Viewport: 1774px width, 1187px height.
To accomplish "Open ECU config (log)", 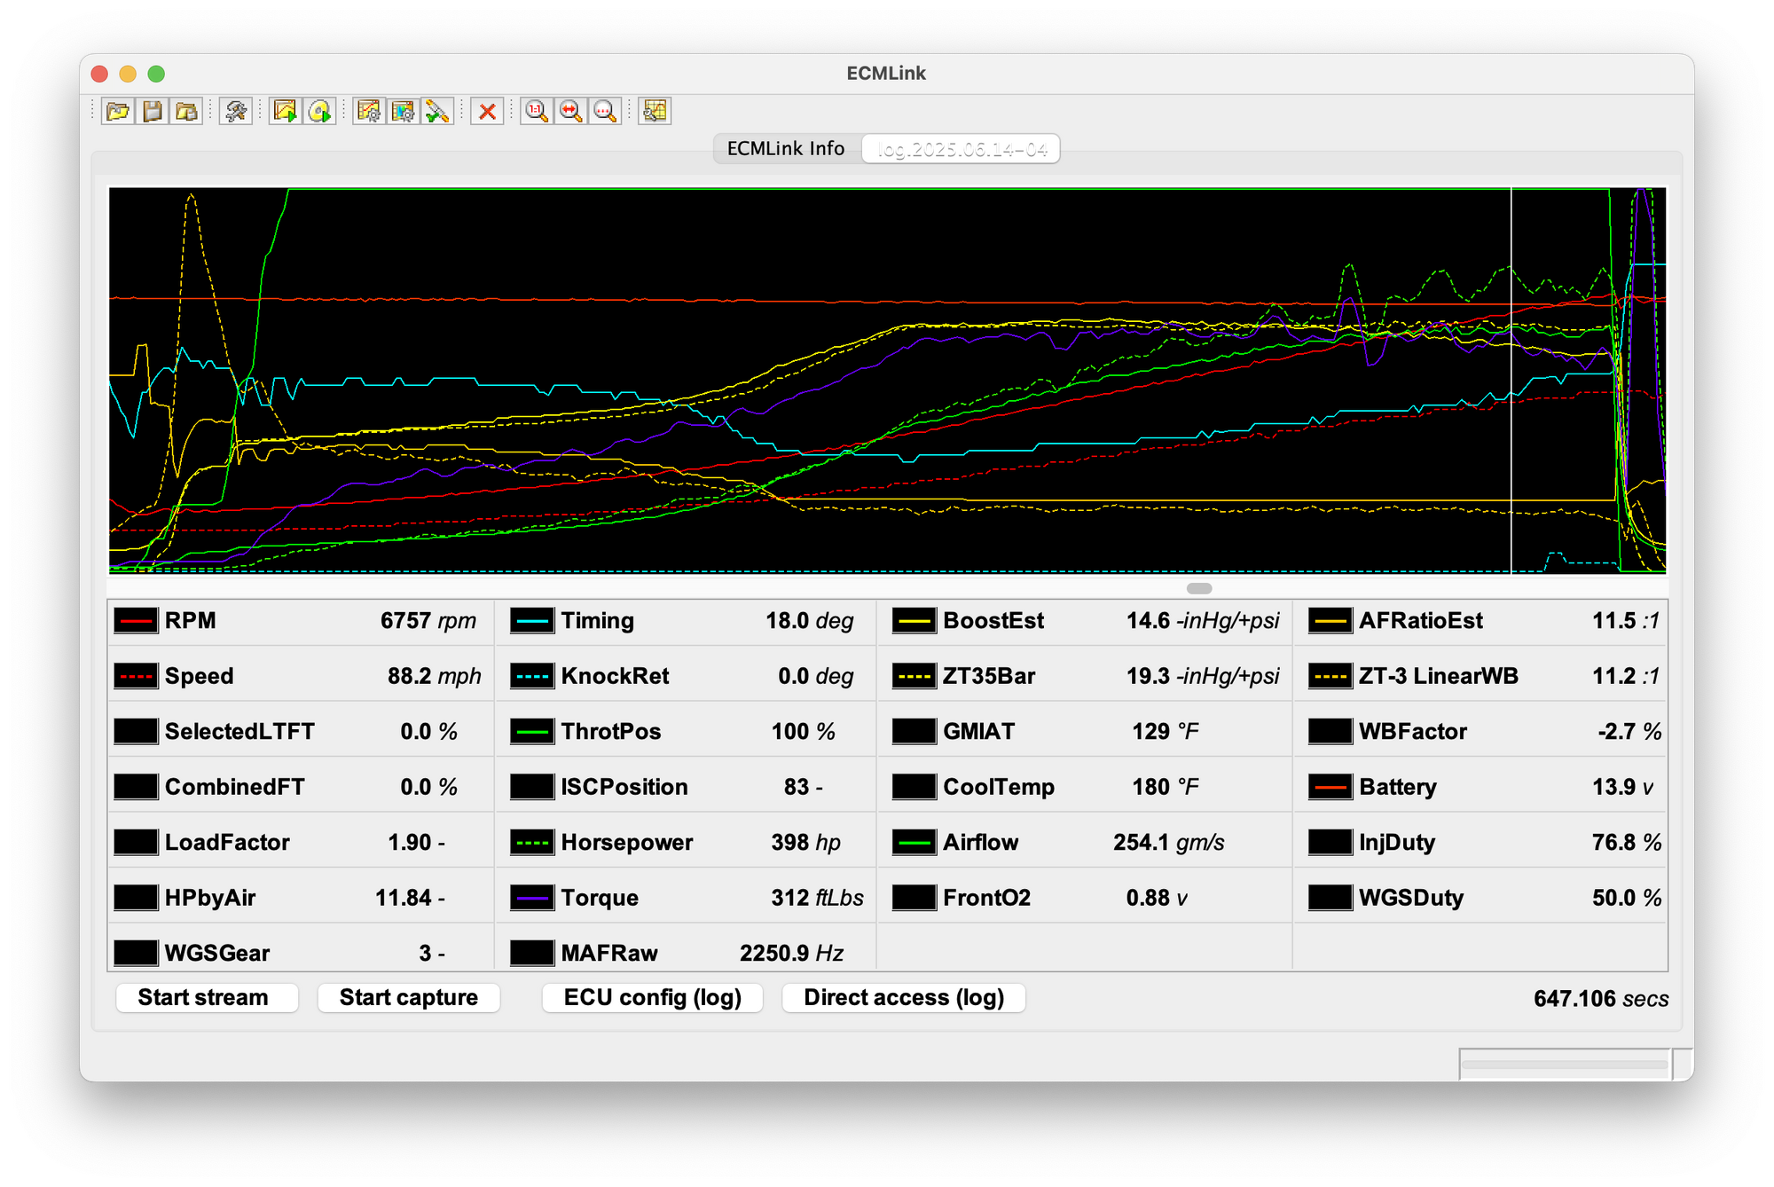I will tap(653, 997).
